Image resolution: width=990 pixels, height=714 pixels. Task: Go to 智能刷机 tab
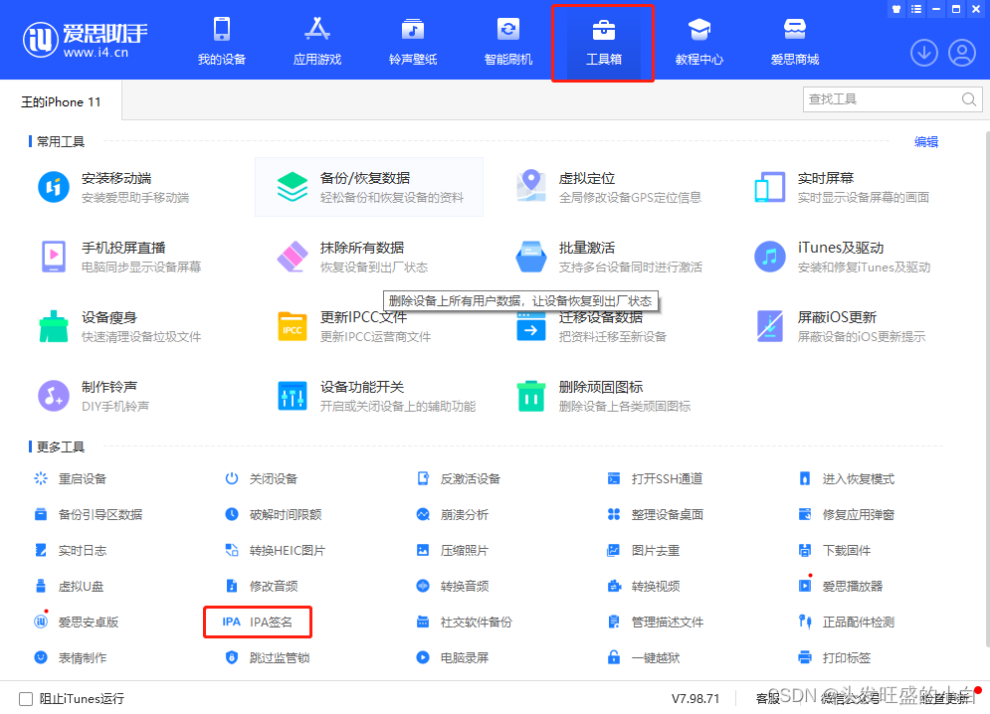pyautogui.click(x=508, y=42)
